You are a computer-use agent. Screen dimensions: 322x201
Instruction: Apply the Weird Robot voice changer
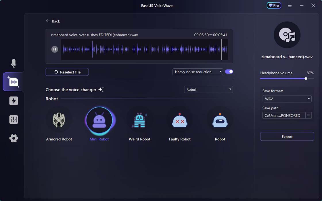139,121
